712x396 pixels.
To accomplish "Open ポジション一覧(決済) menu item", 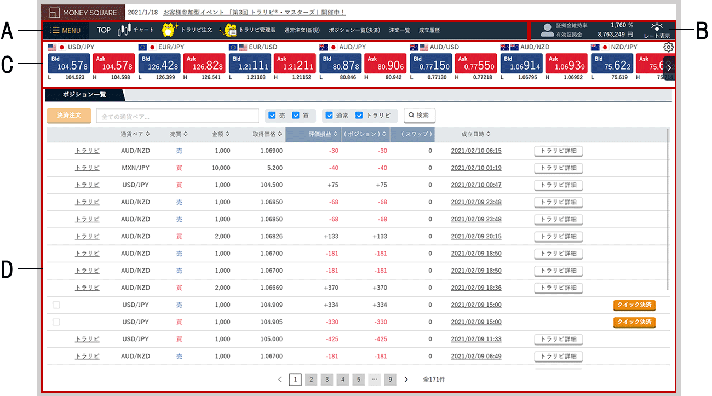I will (x=354, y=30).
